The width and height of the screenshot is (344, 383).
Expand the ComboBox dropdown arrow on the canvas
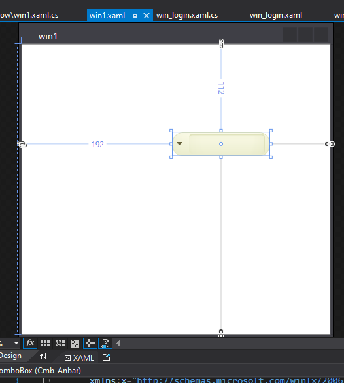pyautogui.click(x=180, y=143)
